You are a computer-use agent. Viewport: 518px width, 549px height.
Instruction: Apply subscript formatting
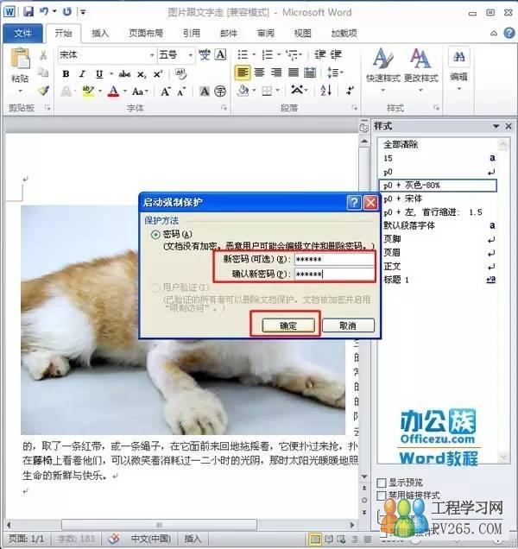click(141, 74)
